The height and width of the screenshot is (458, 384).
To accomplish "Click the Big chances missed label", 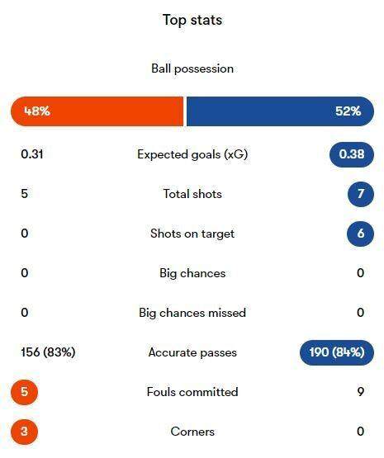I will click(192, 313).
